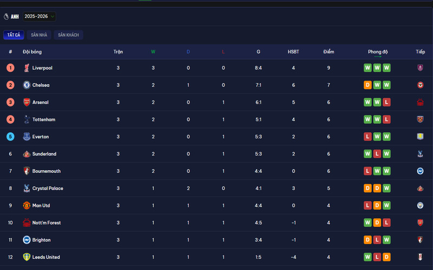Open the Crystal Palace team link
The height and width of the screenshot is (270, 433).
point(48,188)
